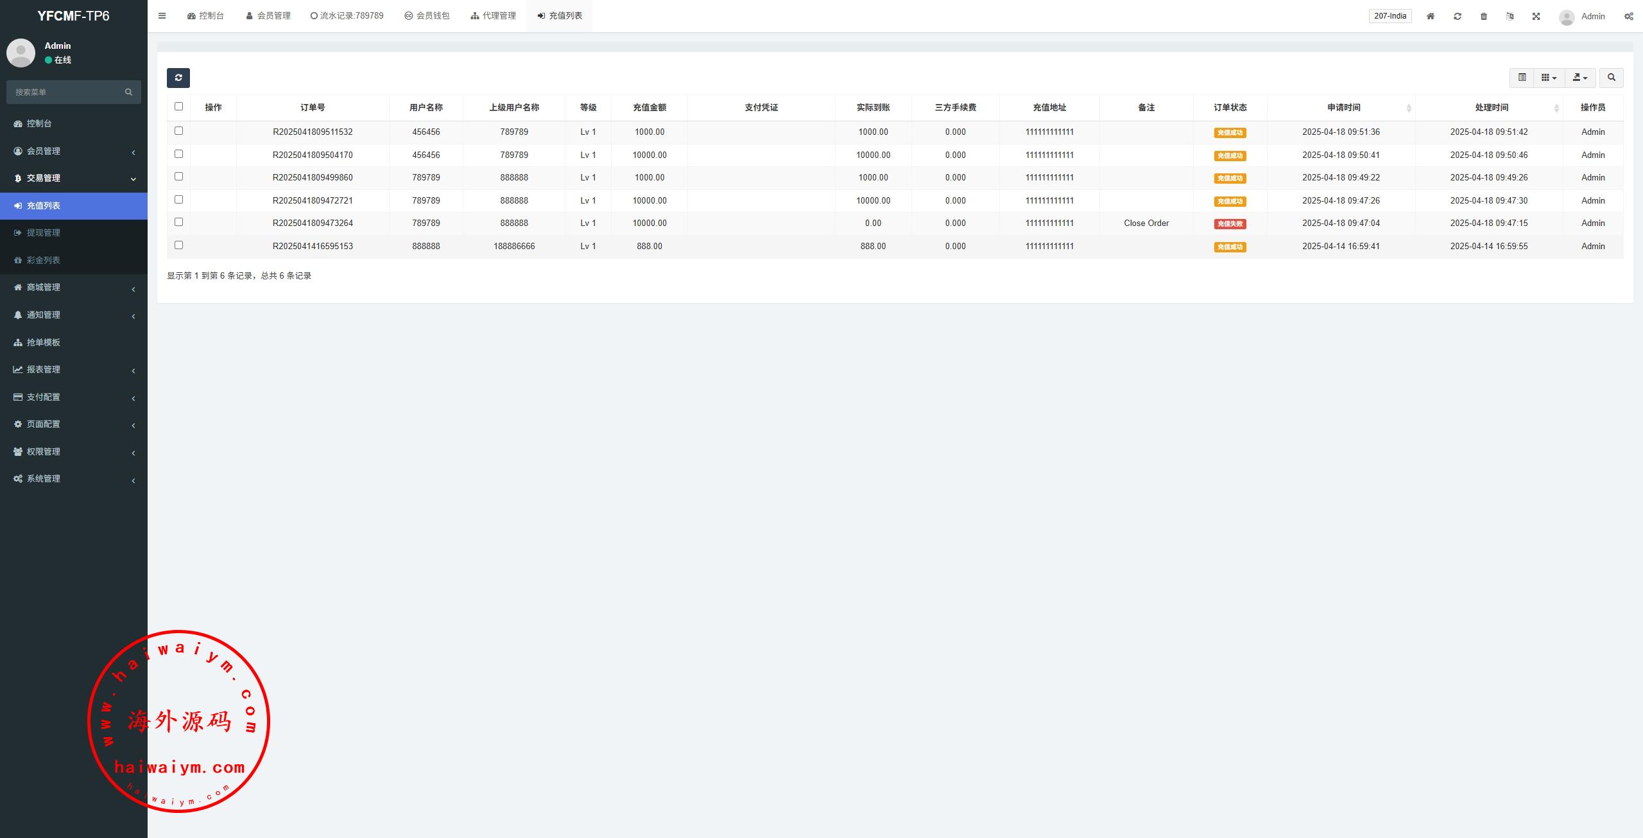Tick checkbox for order R2025041809511532
The height and width of the screenshot is (838, 1643).
(178, 131)
